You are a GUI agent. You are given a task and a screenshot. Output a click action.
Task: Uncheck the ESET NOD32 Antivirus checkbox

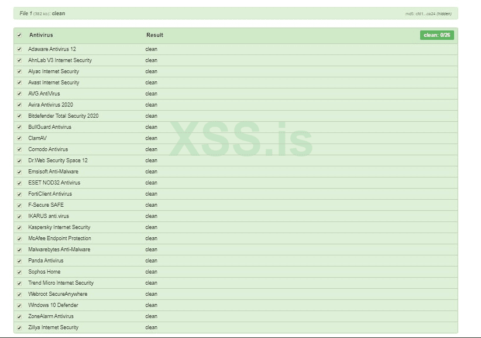tap(19, 183)
